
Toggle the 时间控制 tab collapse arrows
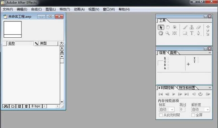point(159,88)
